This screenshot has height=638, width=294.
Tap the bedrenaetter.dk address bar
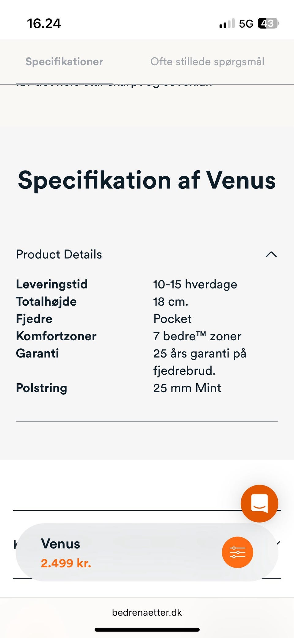click(147, 612)
